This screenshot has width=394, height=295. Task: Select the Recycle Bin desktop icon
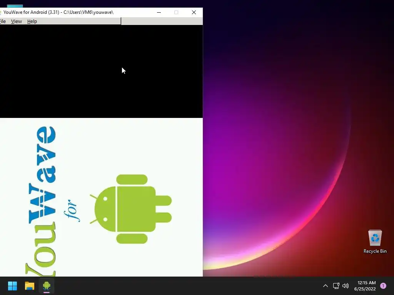coord(375,242)
